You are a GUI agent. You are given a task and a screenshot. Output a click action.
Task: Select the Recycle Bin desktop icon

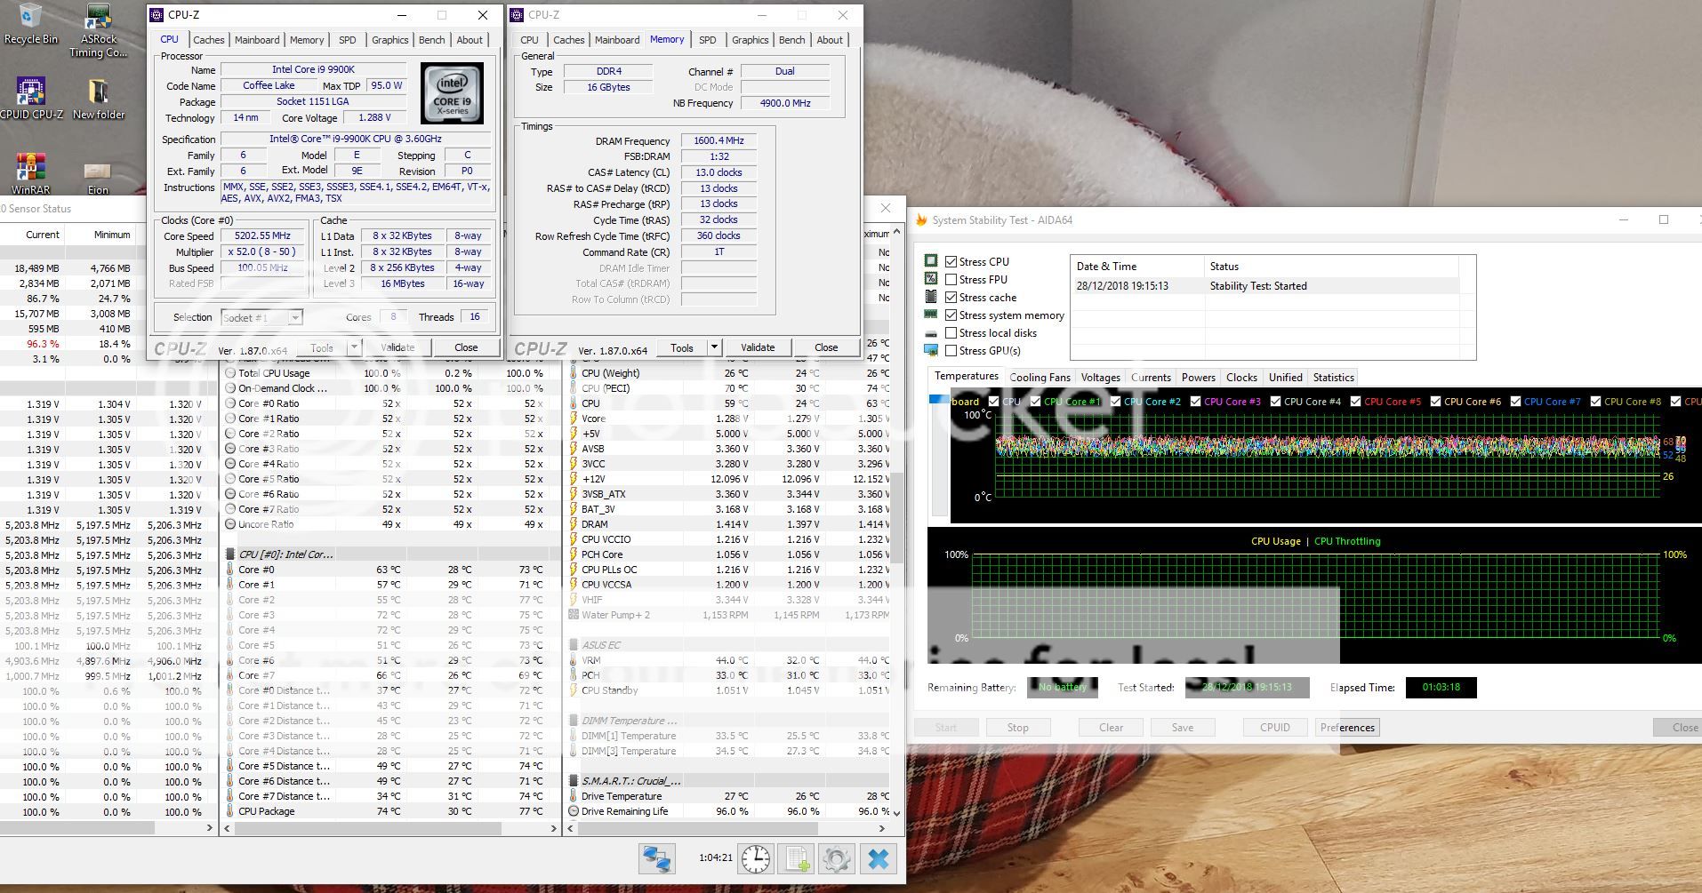pos(30,25)
